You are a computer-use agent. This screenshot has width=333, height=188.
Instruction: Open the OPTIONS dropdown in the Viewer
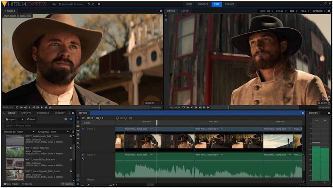point(319,11)
